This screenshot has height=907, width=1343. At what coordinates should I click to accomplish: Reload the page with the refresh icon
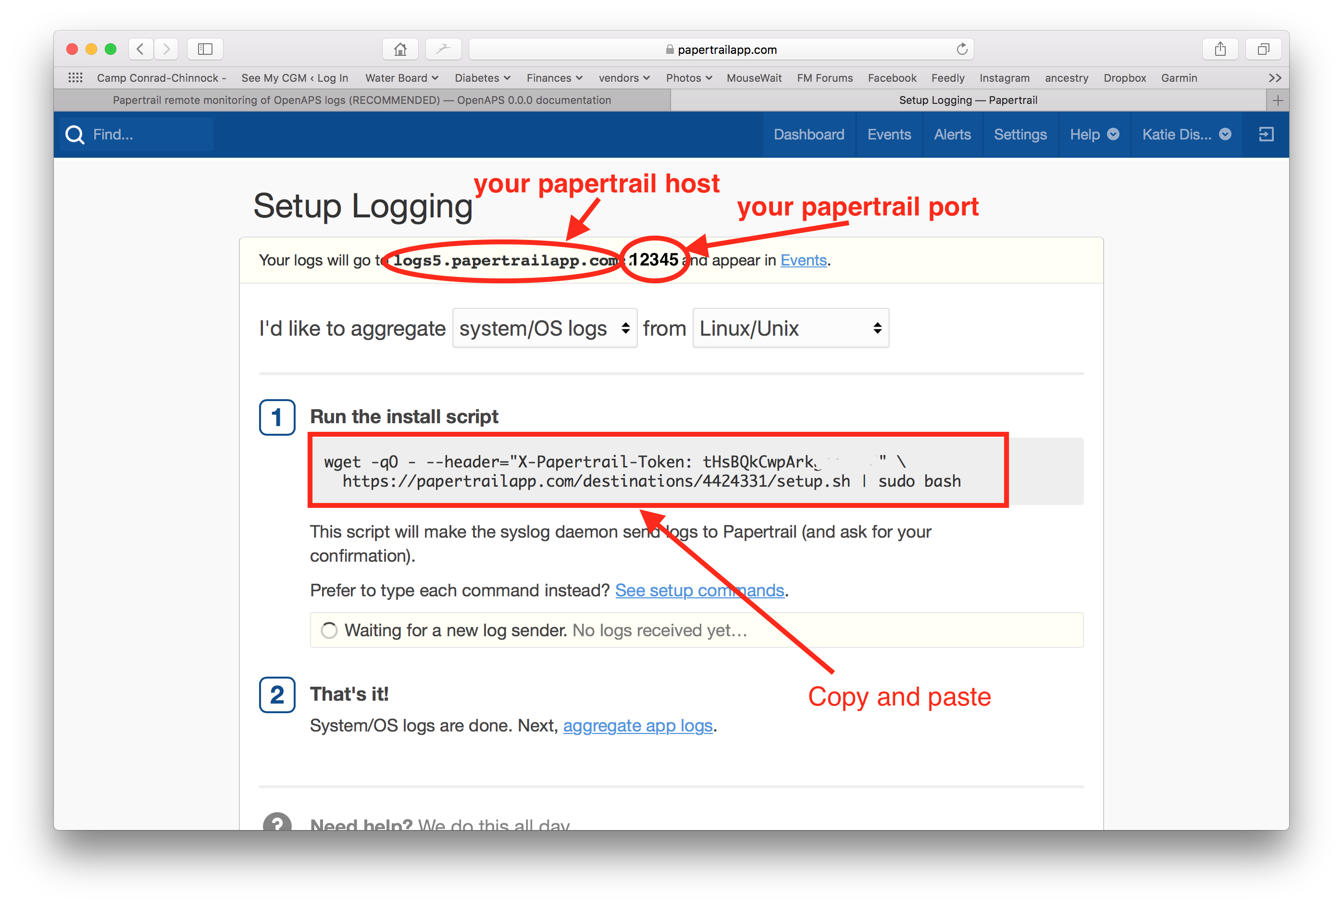pos(962,49)
